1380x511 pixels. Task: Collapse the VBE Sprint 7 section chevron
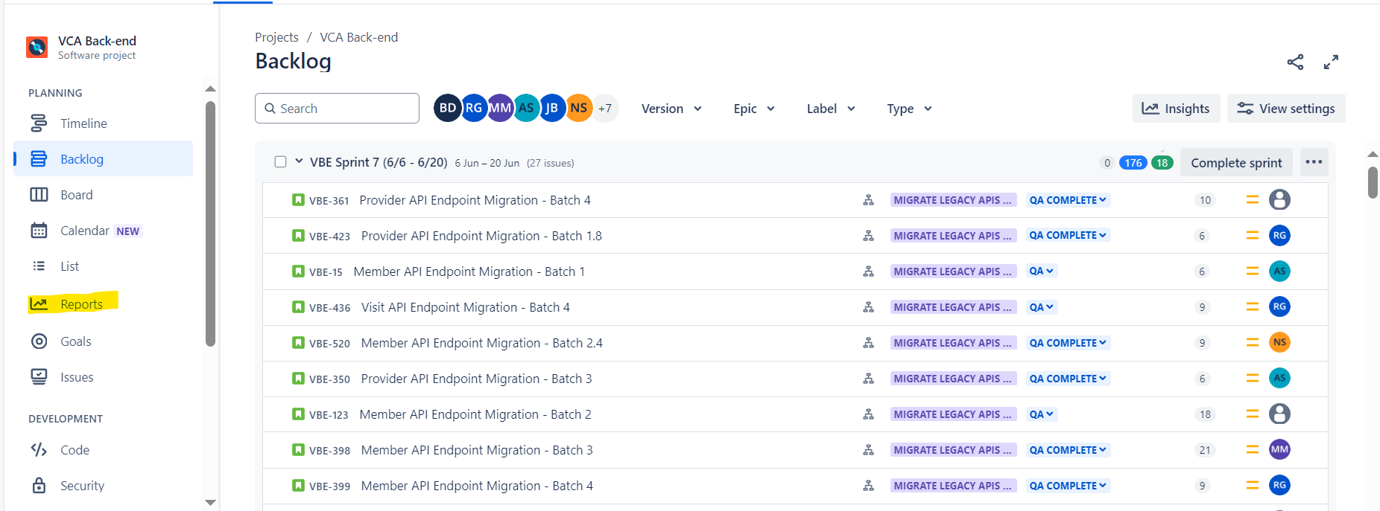[299, 161]
